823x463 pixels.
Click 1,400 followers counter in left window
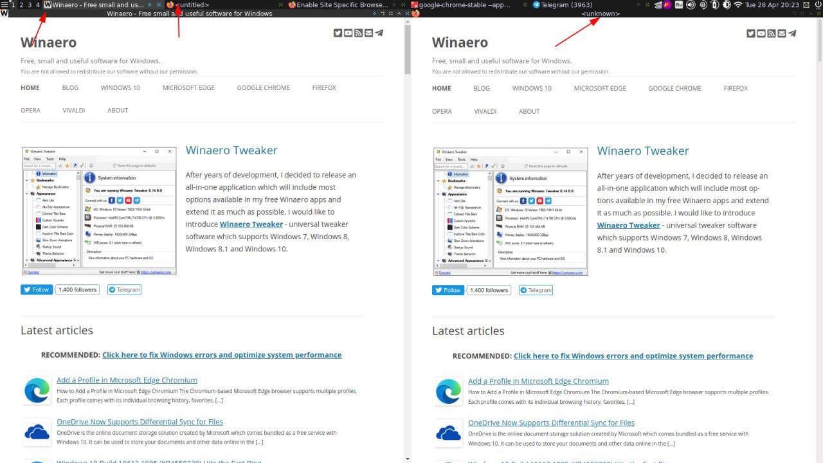[x=77, y=290]
